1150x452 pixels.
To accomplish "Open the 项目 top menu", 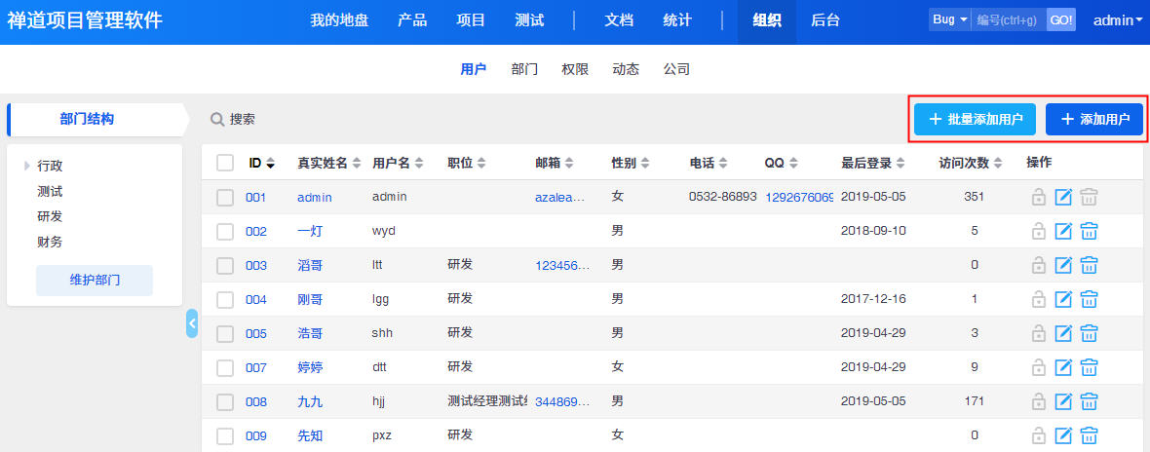I will tap(471, 20).
